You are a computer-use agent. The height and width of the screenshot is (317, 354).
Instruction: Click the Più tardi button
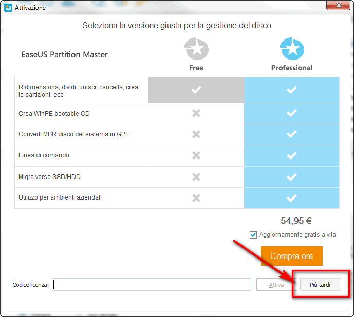[x=320, y=285]
